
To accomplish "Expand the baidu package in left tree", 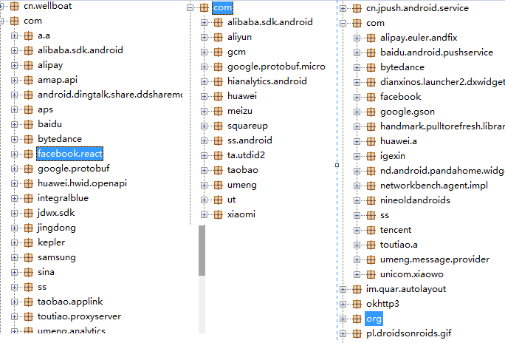I will [x=14, y=124].
